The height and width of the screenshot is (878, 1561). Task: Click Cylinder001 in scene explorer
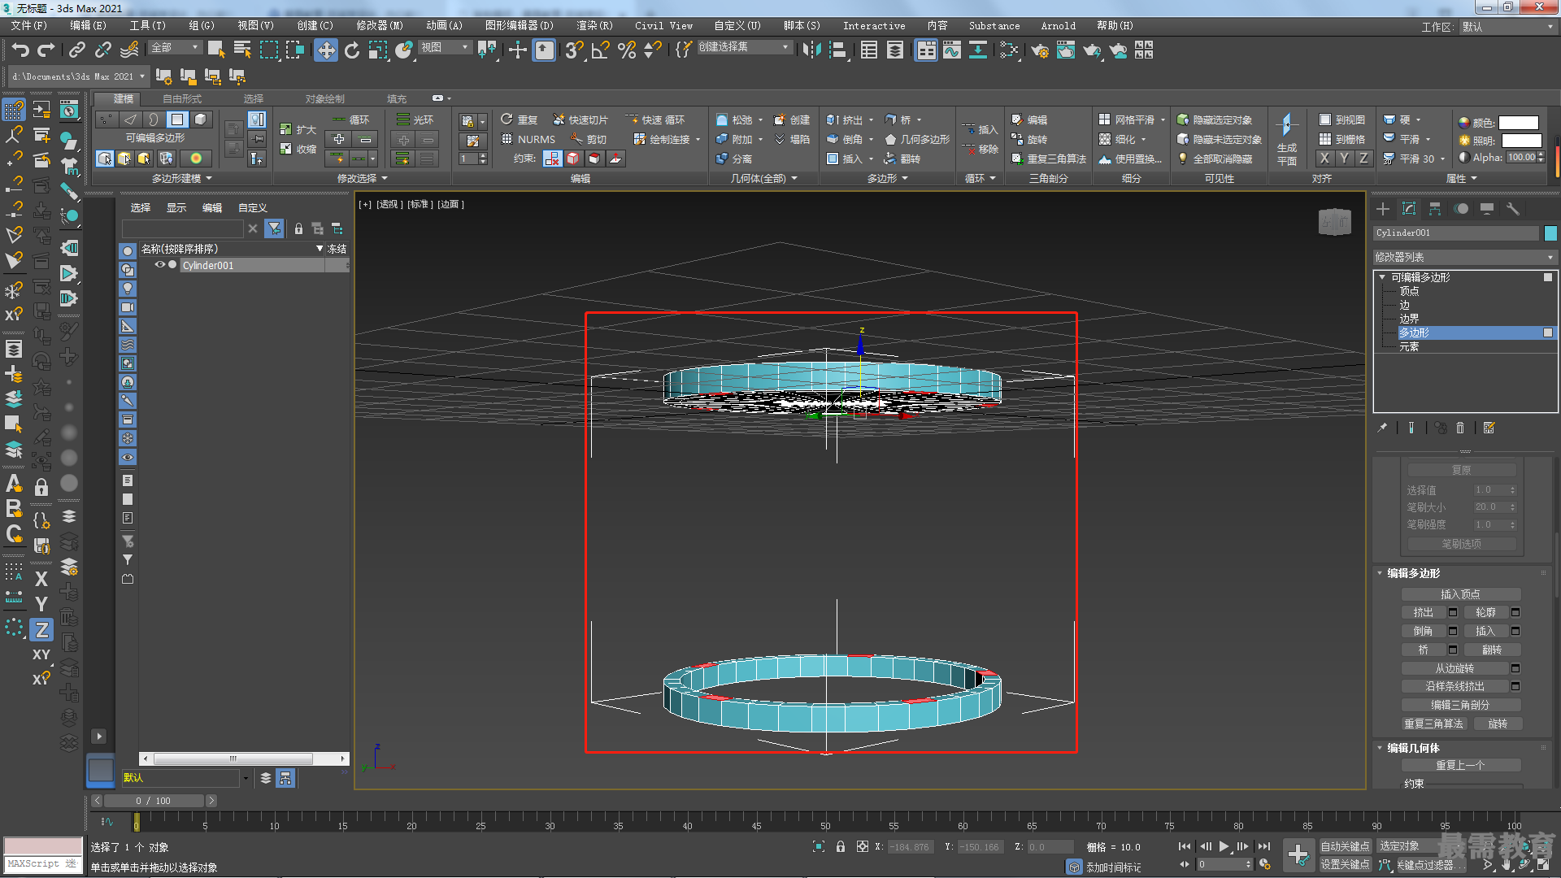(208, 265)
